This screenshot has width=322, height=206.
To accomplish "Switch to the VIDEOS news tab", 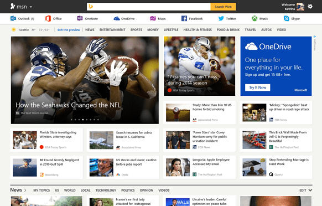I will point(164,190).
